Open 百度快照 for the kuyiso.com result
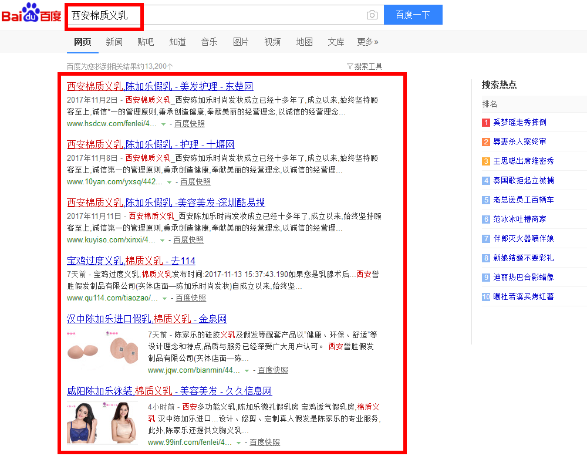587x456 pixels. 188,240
